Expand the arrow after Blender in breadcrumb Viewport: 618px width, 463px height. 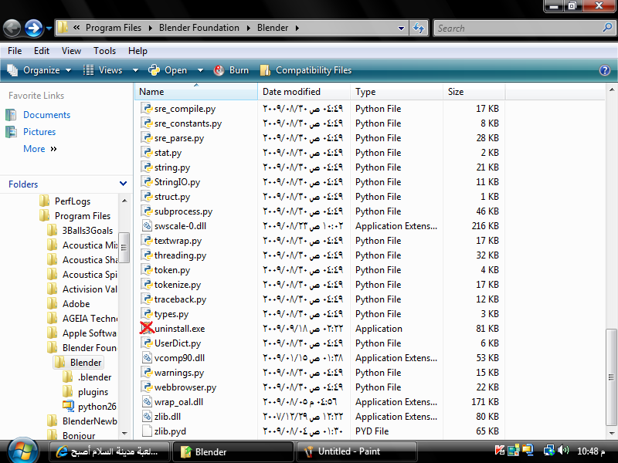pos(297,28)
